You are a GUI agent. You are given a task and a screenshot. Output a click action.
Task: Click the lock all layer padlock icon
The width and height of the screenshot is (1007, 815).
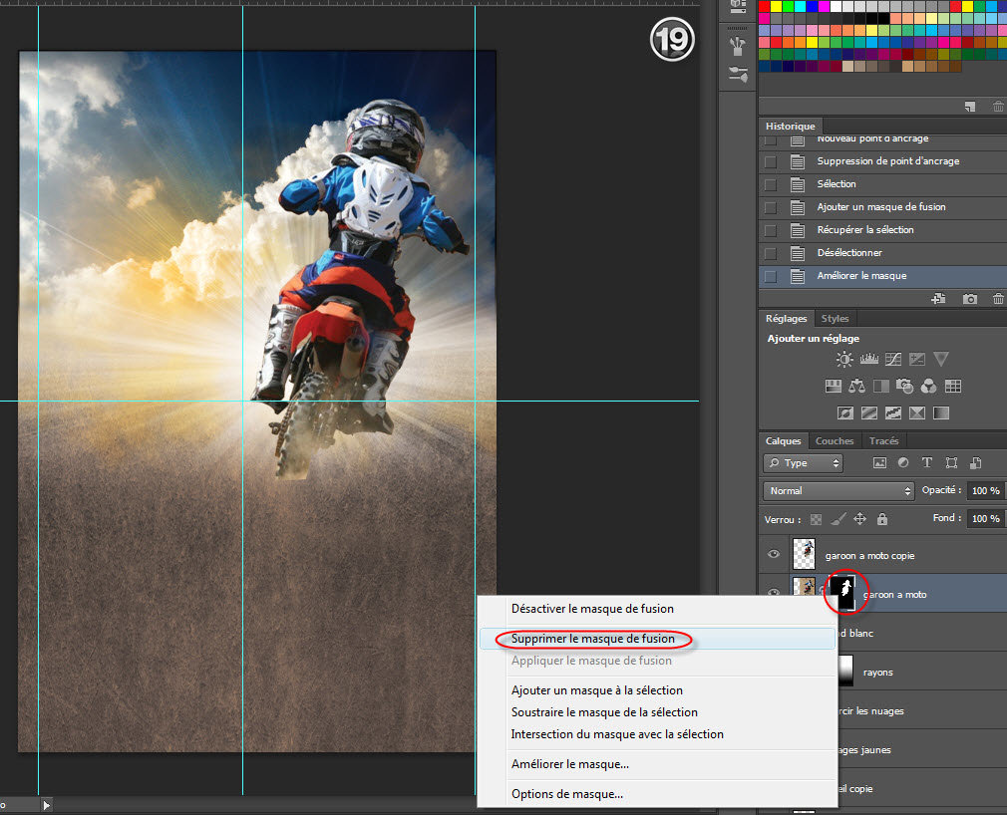(881, 519)
